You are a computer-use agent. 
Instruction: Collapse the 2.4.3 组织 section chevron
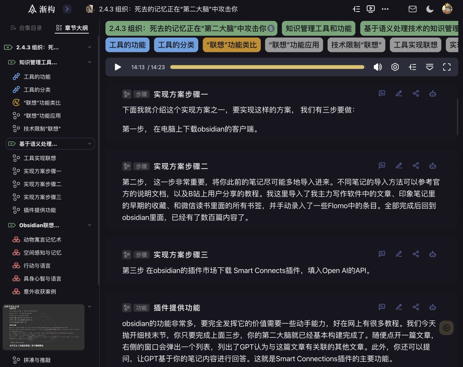pos(90,47)
